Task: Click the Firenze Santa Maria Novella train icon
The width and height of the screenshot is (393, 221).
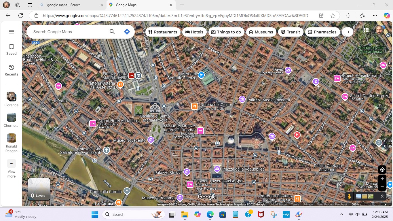Action: click(x=132, y=76)
